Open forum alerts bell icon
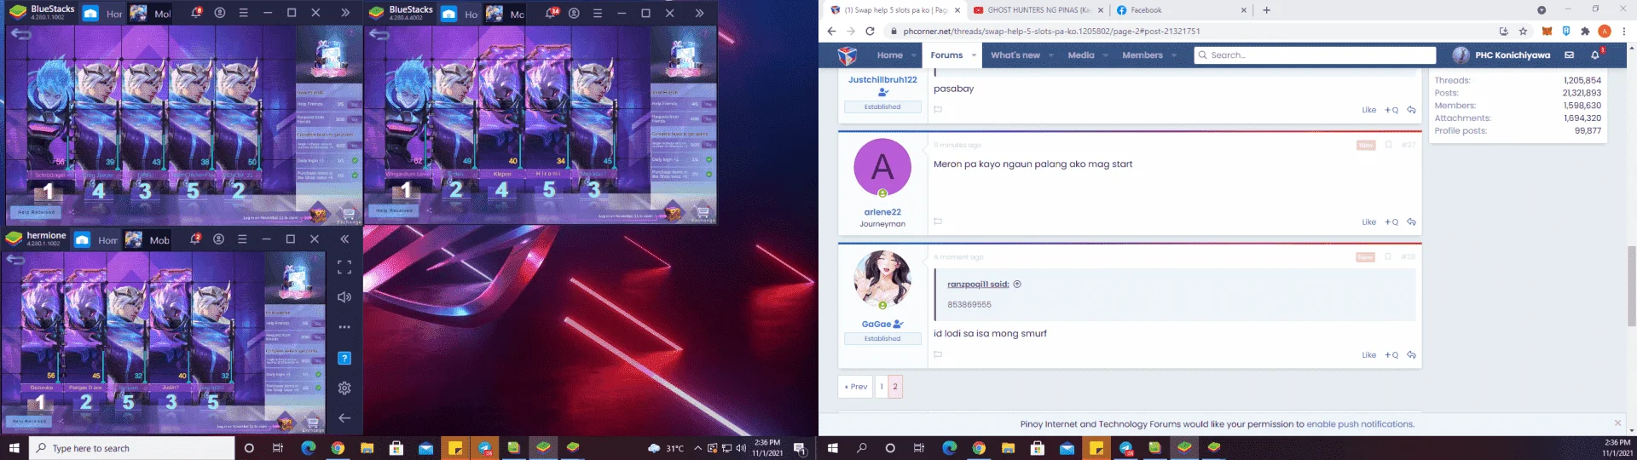This screenshot has width=1637, height=460. pos(1595,55)
